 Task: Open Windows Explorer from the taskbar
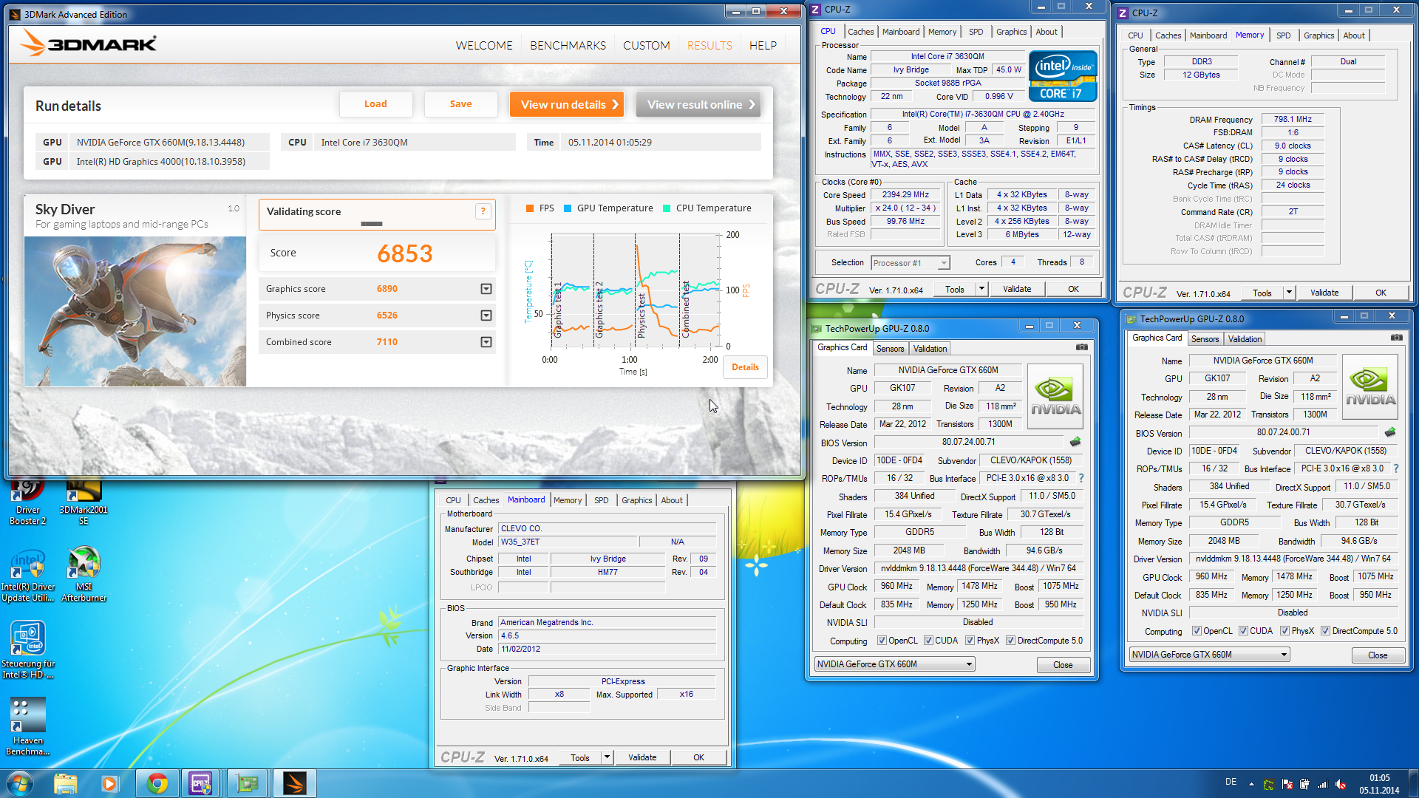point(65,783)
